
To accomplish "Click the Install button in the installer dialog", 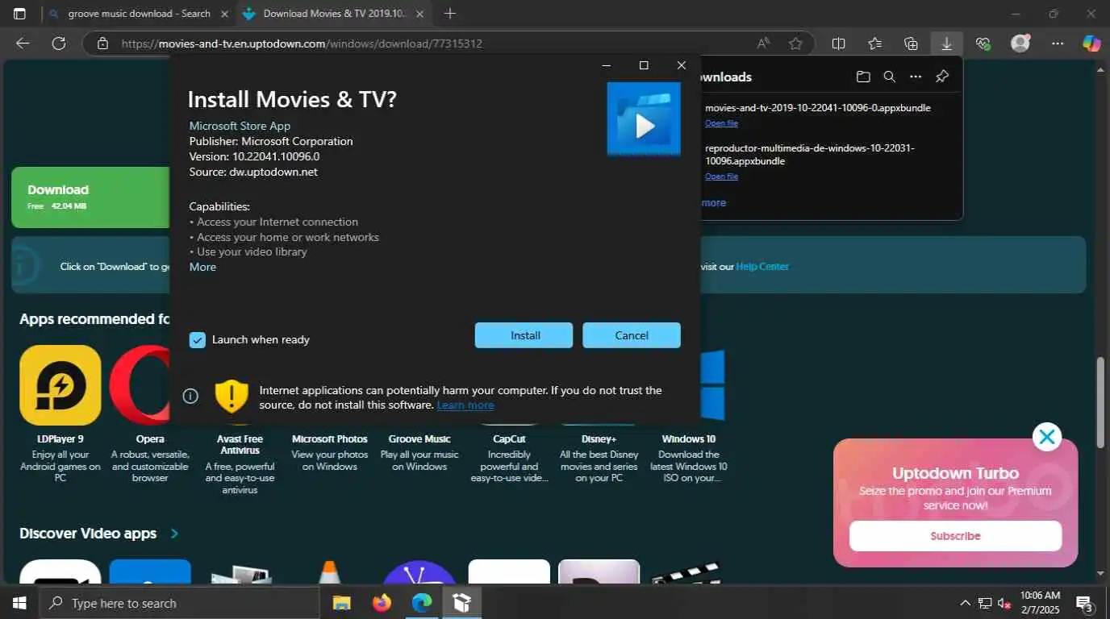I will (524, 335).
